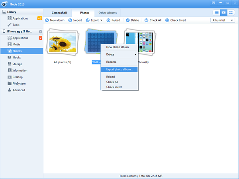
Task: Open iBooks in the sidebar
Action: (16, 57)
